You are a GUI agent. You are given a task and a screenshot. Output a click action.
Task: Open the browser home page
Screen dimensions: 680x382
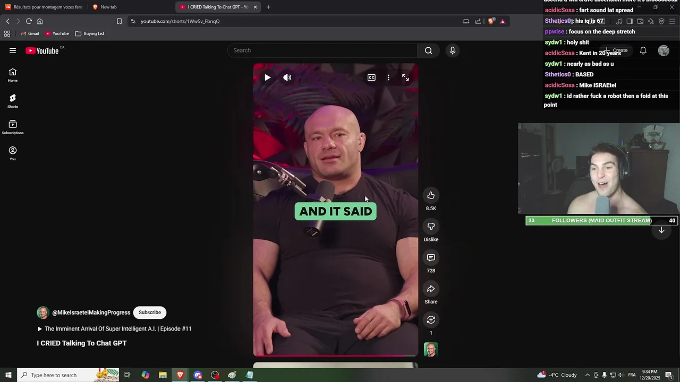pos(39,21)
